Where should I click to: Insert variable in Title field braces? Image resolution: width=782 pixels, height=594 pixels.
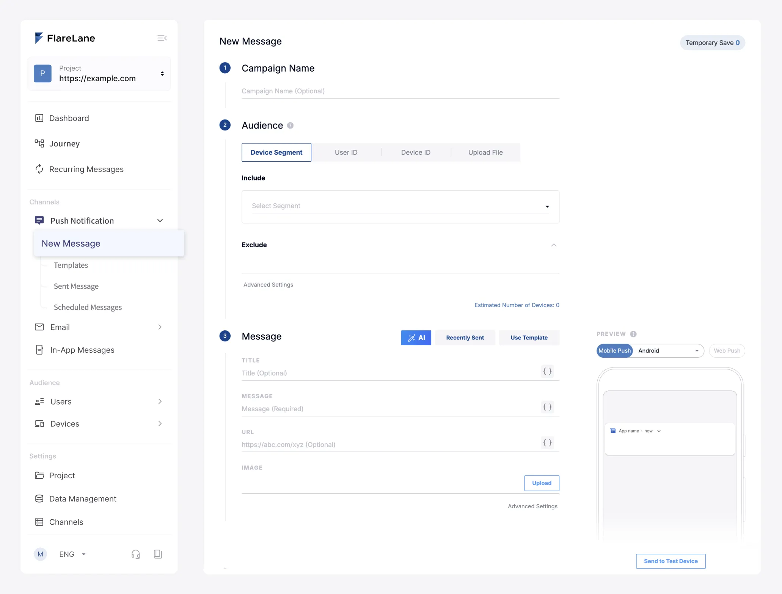pyautogui.click(x=547, y=371)
